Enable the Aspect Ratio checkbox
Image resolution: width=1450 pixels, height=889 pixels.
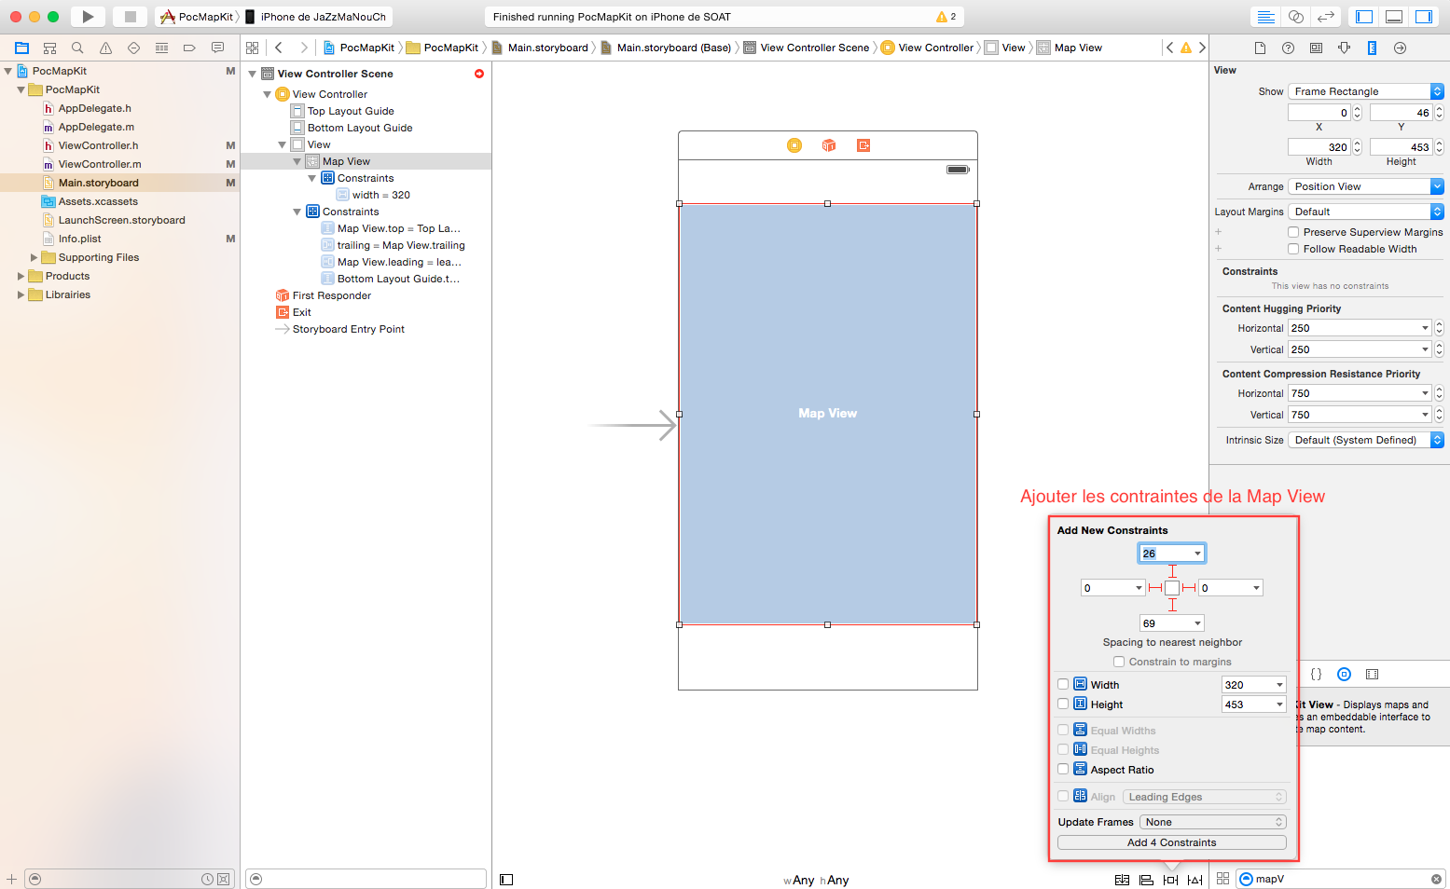pyautogui.click(x=1063, y=769)
